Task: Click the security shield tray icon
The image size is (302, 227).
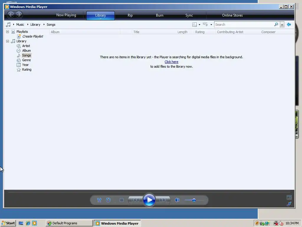Action: [x=257, y=223]
